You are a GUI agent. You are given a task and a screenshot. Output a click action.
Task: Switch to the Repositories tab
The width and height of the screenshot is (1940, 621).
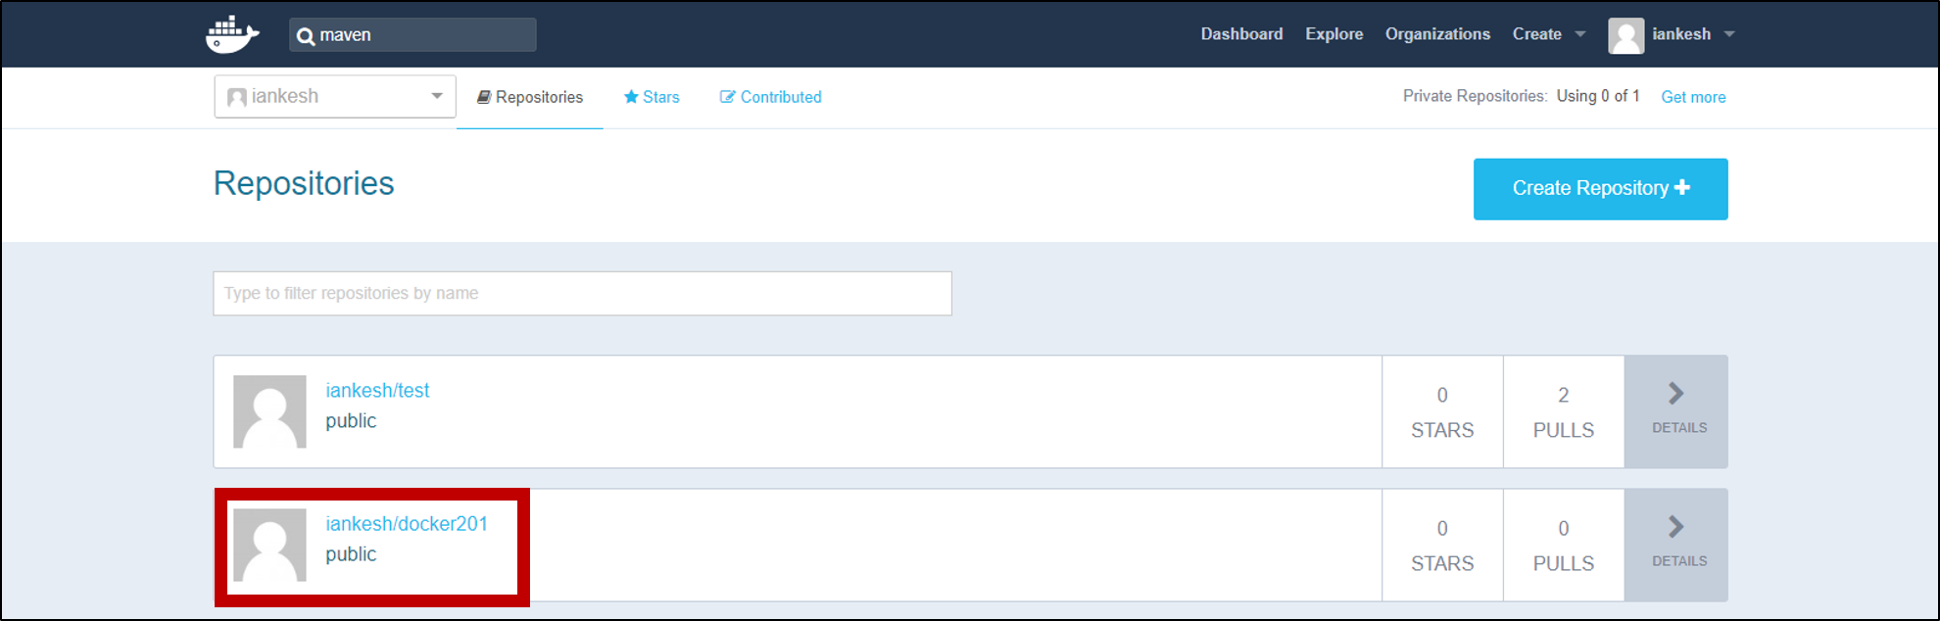click(530, 97)
